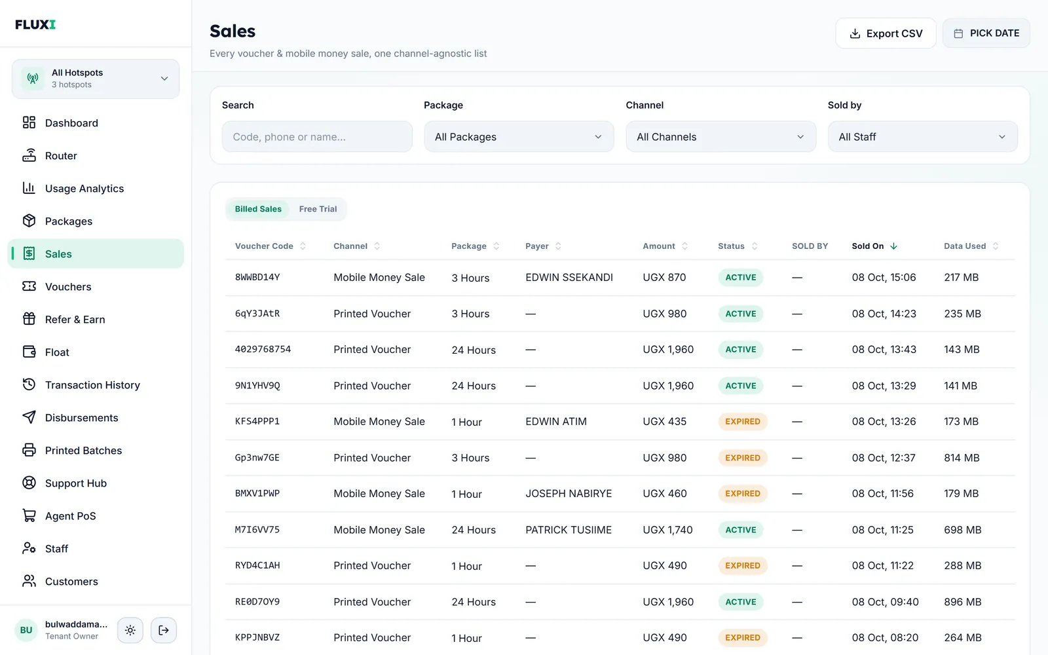This screenshot has height=655, width=1048.
Task: Sort table by Data Used column
Action: 971,246
